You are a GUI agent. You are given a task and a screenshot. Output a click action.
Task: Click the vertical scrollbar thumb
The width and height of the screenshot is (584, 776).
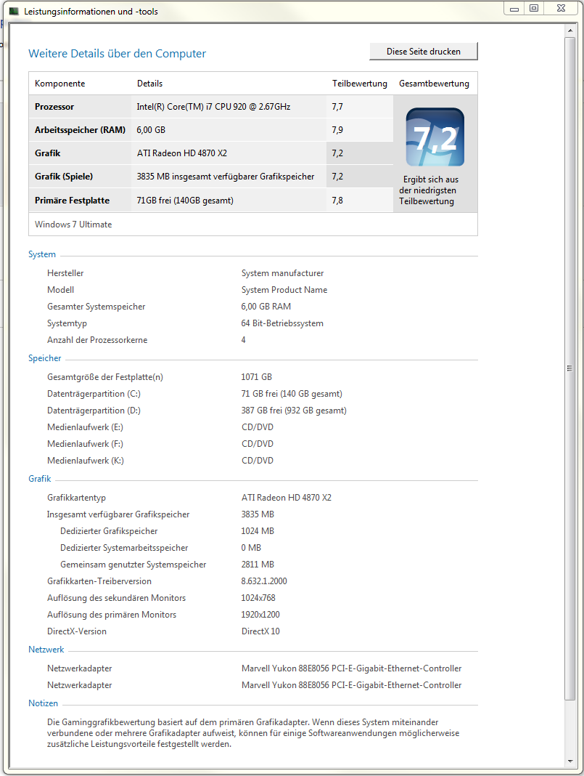570,368
